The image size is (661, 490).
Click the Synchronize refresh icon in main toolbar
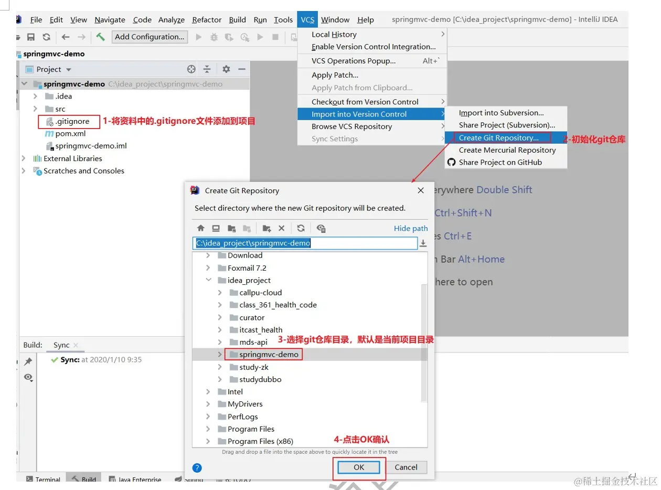[x=47, y=37]
